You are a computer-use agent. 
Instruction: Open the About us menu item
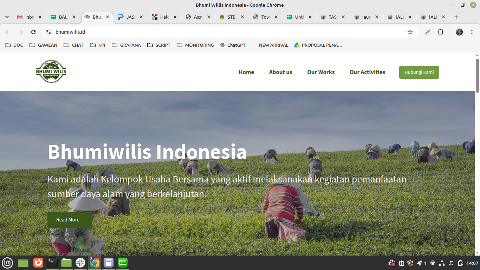pyautogui.click(x=280, y=72)
